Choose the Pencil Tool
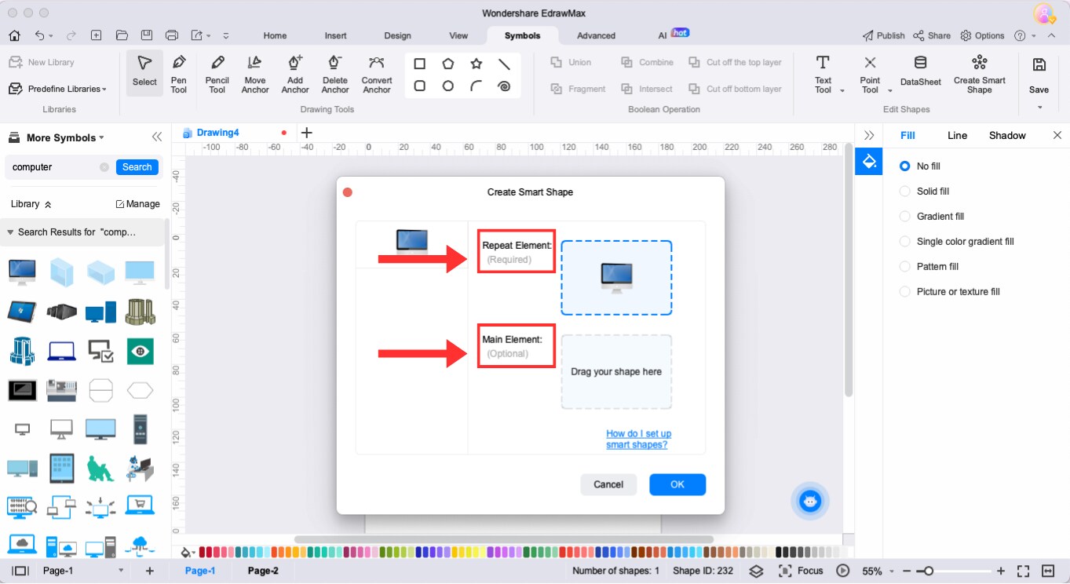This screenshot has width=1070, height=584. 217,74
